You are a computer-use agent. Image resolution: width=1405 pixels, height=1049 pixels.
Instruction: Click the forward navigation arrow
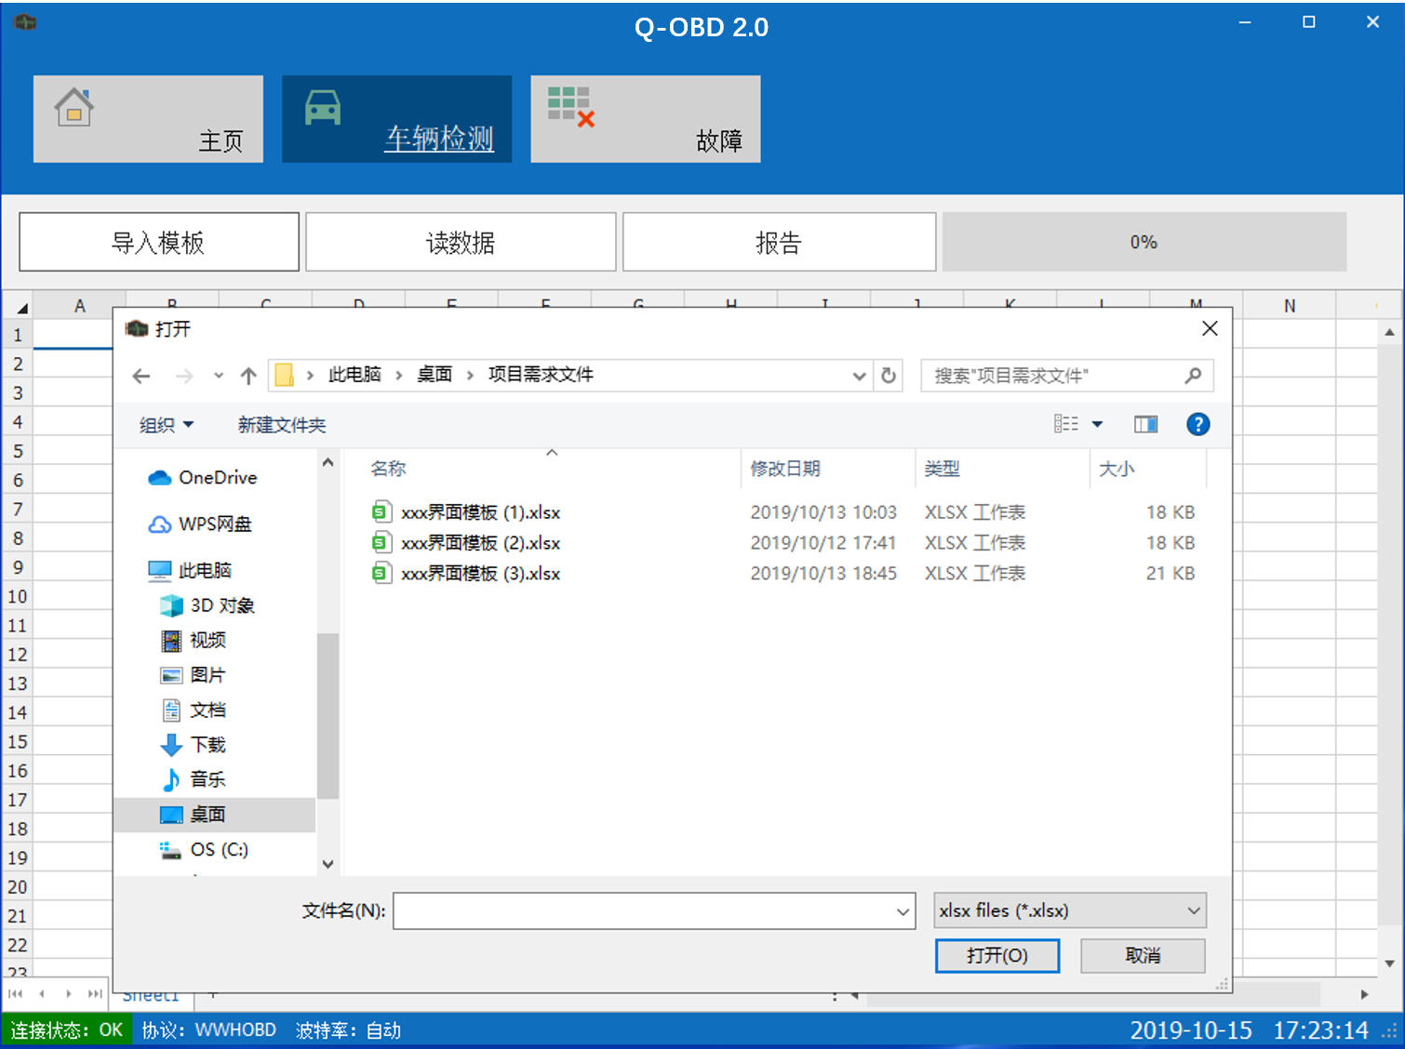pyautogui.click(x=184, y=376)
